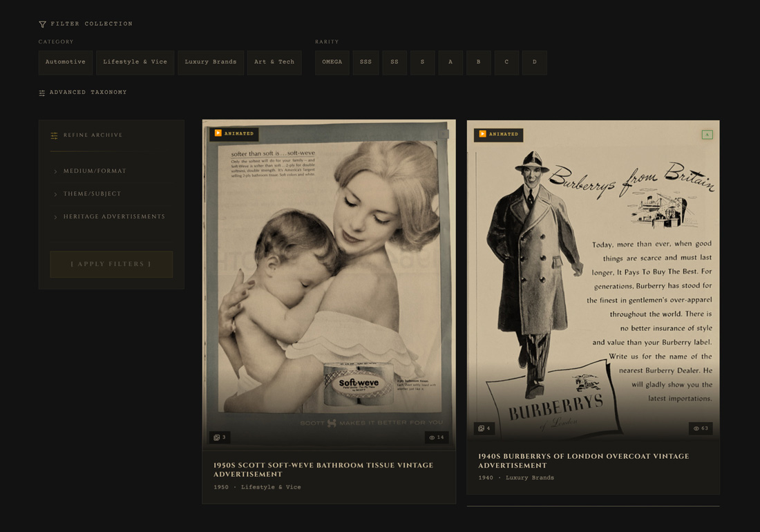Click the Animated badge on the Soft-Weve card

(x=234, y=133)
